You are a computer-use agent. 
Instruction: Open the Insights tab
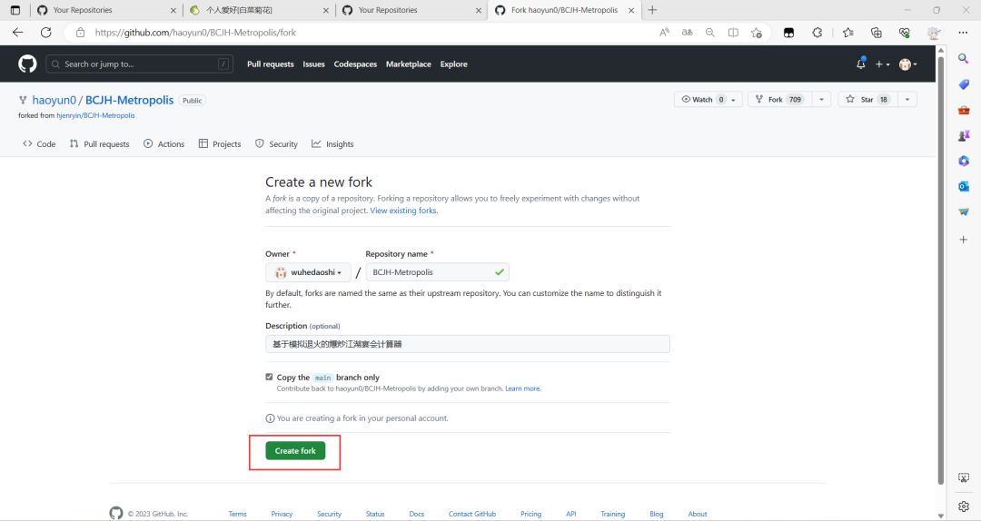[332, 143]
